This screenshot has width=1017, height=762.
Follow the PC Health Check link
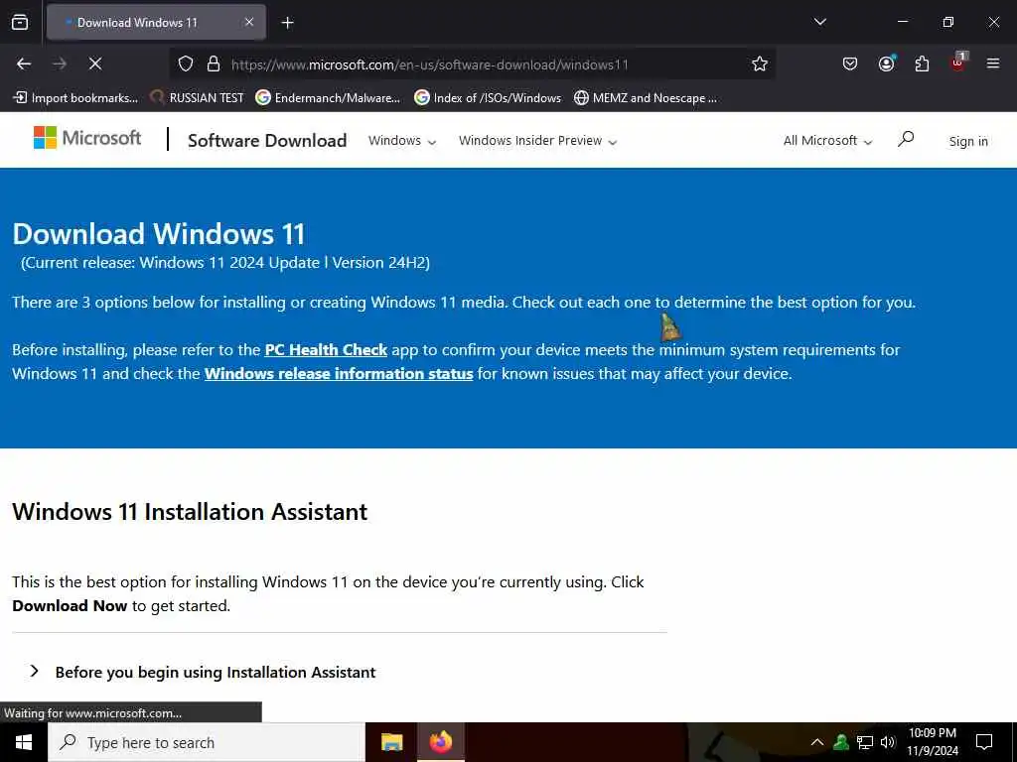pyautogui.click(x=326, y=350)
